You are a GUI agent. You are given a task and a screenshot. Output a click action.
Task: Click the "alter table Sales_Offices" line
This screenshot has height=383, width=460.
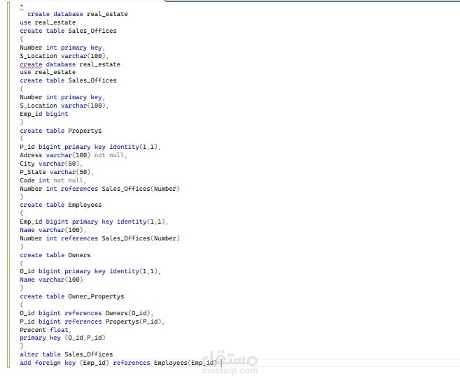tap(67, 354)
